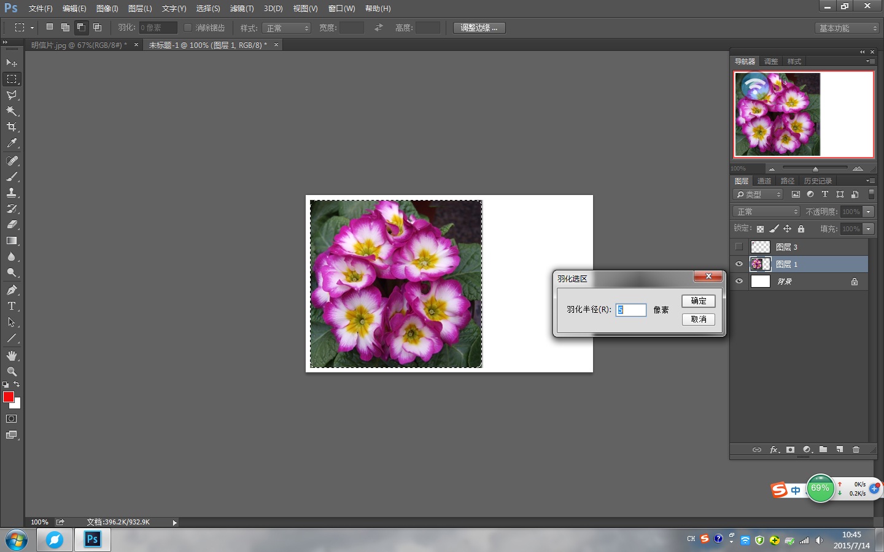Select the Pen tool
Screen dimensions: 884x552
(x=11, y=290)
